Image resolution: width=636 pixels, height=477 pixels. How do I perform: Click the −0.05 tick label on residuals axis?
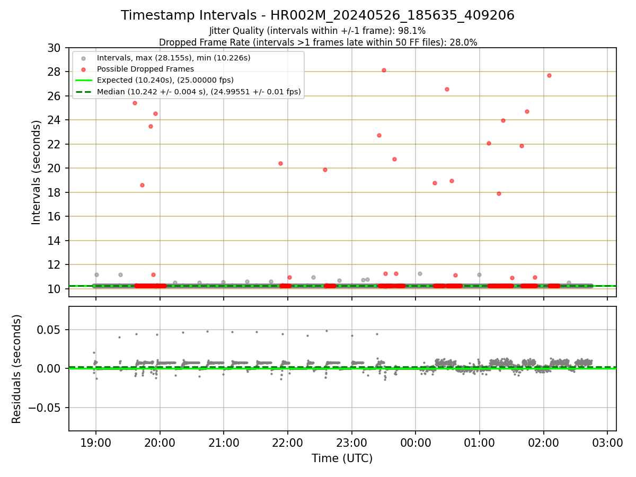click(45, 408)
